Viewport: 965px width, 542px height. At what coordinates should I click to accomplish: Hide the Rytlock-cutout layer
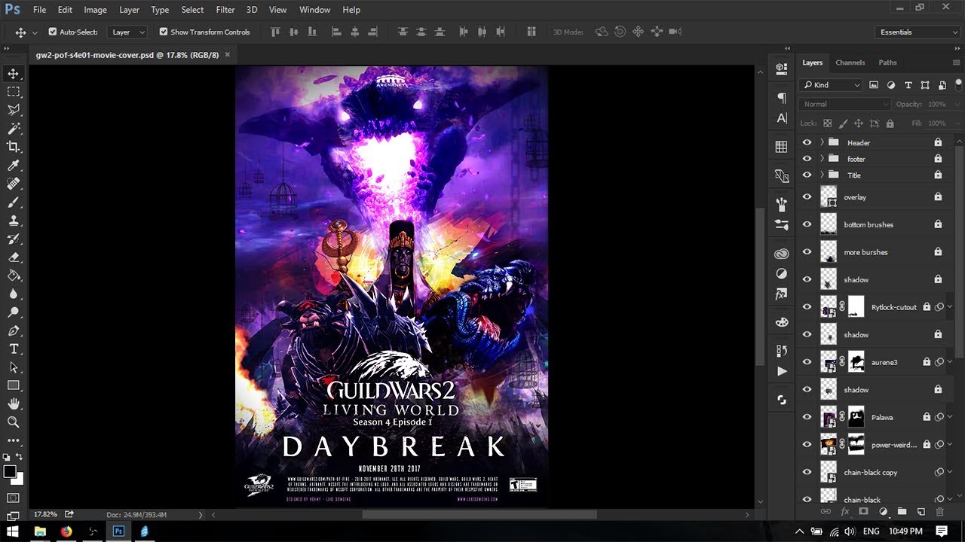(807, 307)
